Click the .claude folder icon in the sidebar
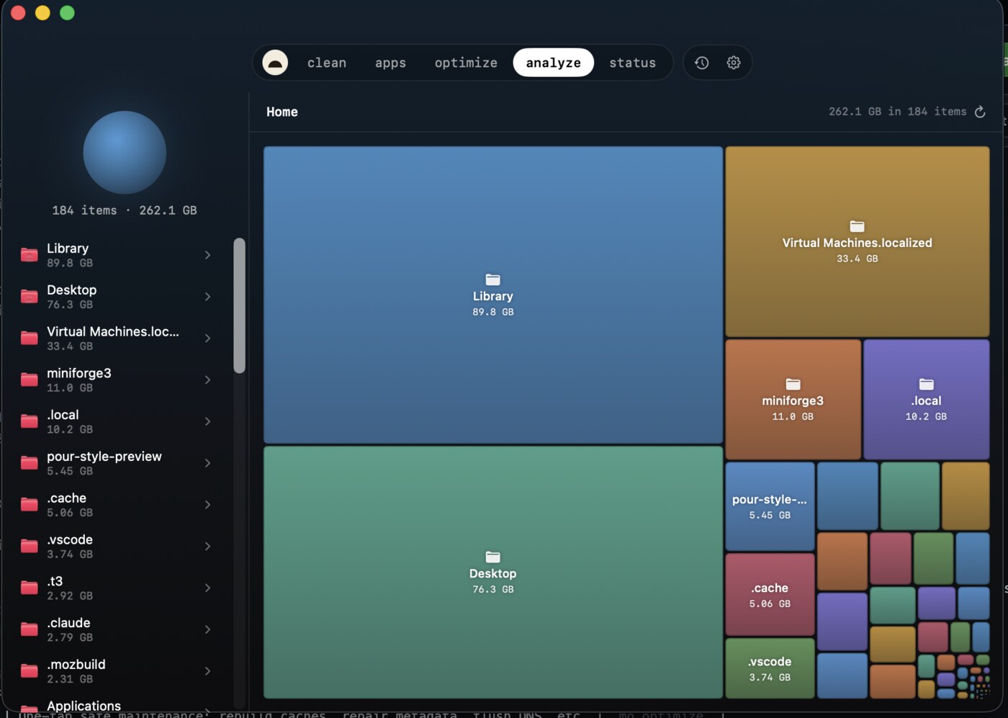The image size is (1008, 718). point(30,629)
